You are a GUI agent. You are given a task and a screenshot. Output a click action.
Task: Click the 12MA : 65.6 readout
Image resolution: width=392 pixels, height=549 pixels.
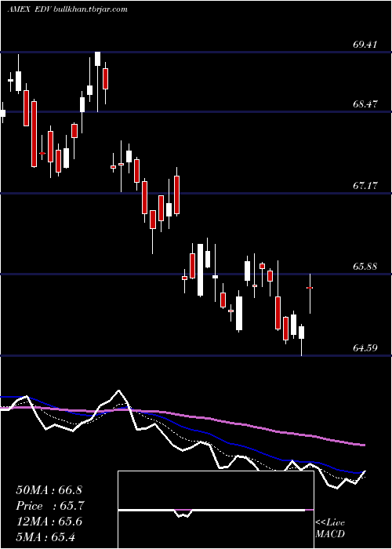[49, 522]
